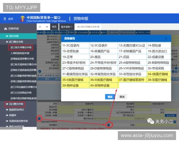Close the 版本说明 tab with its x icon

click(71, 27)
